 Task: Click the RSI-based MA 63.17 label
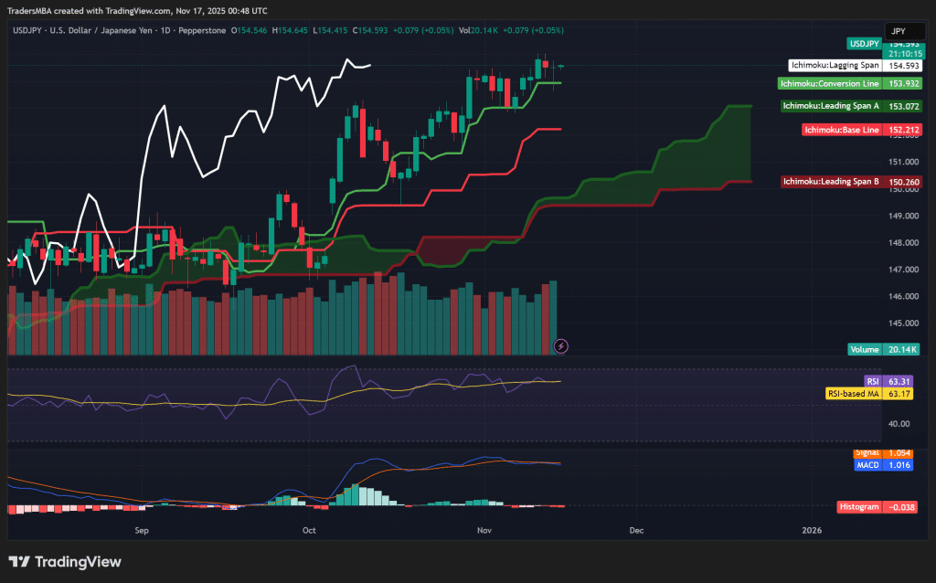pos(871,394)
